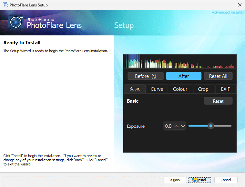Click Reset All in preview image
245x187 pixels.
[218, 76]
